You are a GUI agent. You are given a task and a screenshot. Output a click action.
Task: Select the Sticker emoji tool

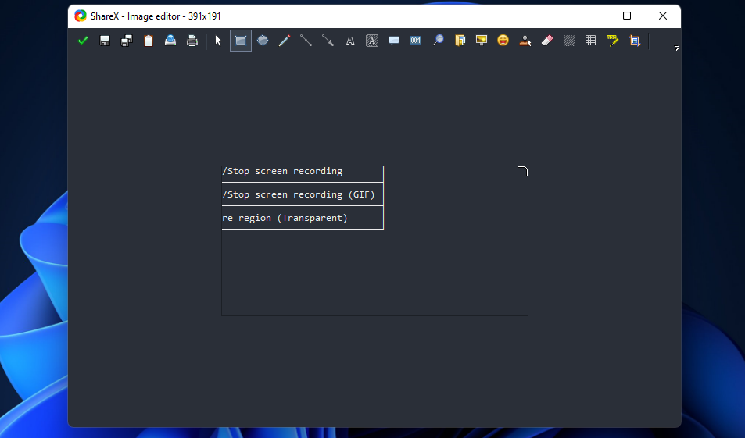(503, 41)
